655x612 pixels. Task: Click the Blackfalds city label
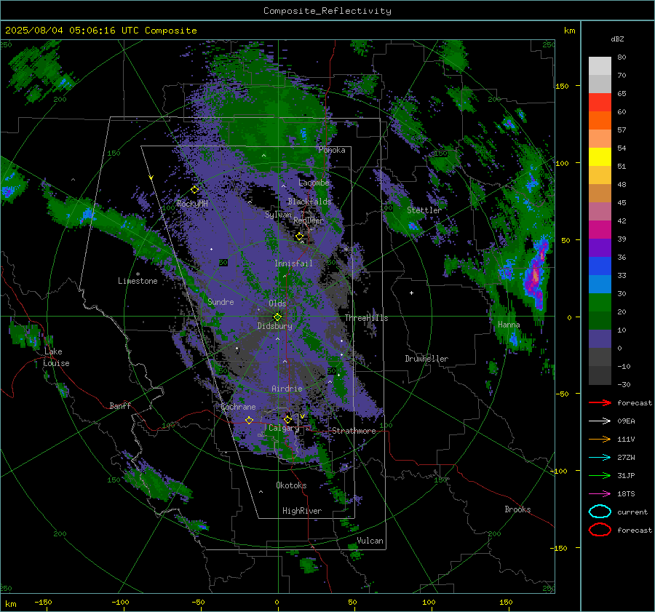pyautogui.click(x=309, y=202)
